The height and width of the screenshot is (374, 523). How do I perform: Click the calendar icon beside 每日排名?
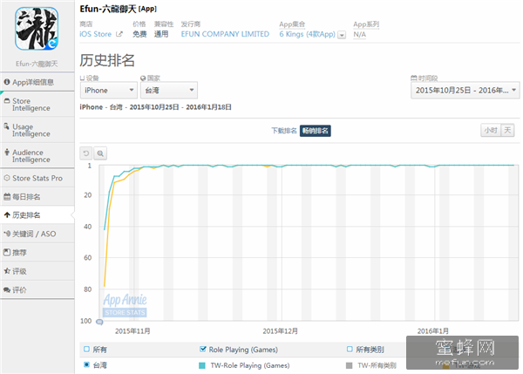(x=7, y=196)
